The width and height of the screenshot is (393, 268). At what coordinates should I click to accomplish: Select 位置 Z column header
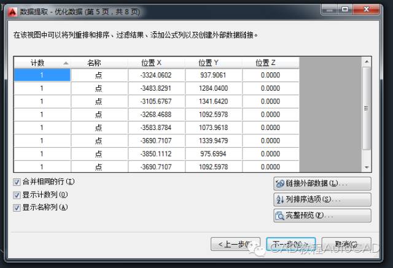(270, 63)
